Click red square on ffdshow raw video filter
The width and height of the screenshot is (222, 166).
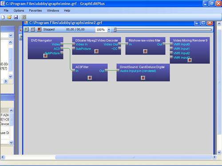(145, 51)
